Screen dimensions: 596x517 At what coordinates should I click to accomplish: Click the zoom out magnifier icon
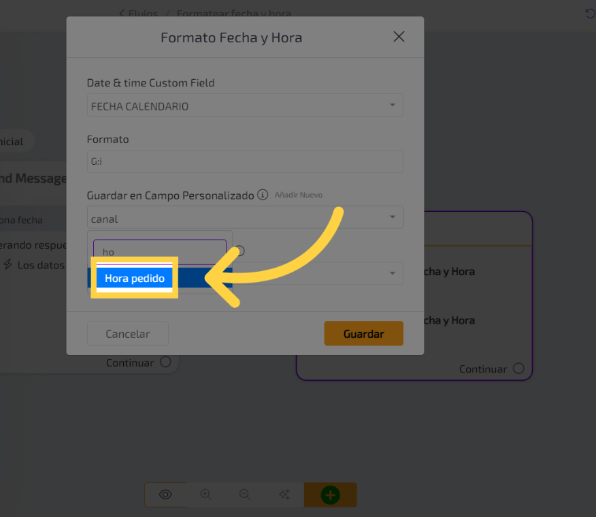point(245,495)
